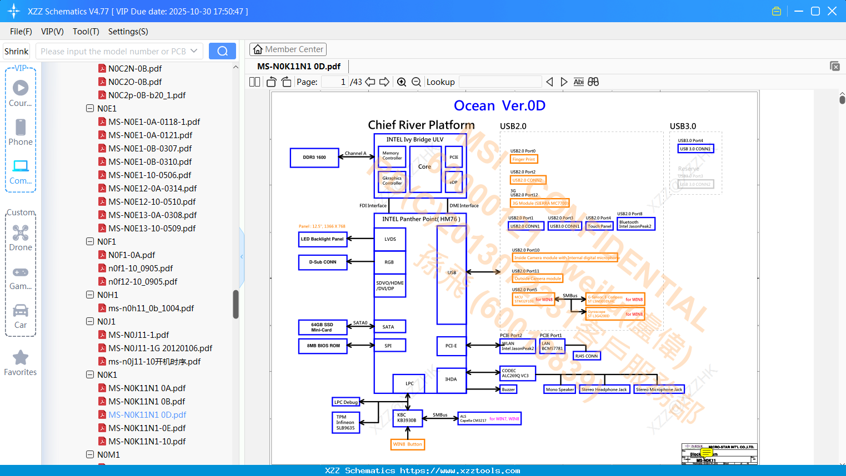Open the Tool(T) menu

pyautogui.click(x=86, y=32)
